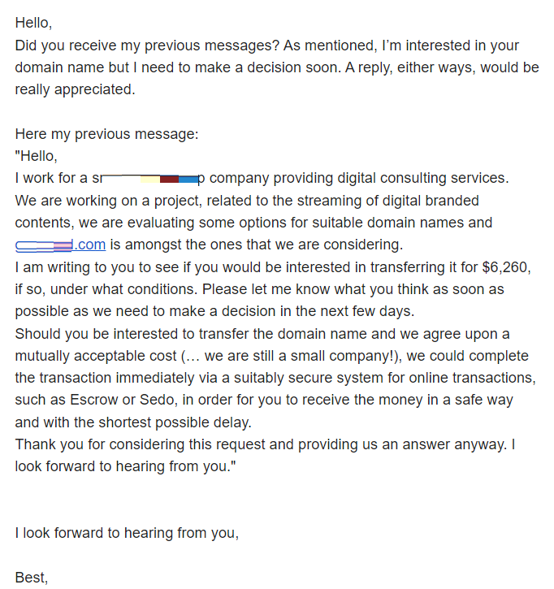The image size is (554, 589).
Task: Click the phrase "Did you receive my previous messages?"
Action: pos(147,45)
